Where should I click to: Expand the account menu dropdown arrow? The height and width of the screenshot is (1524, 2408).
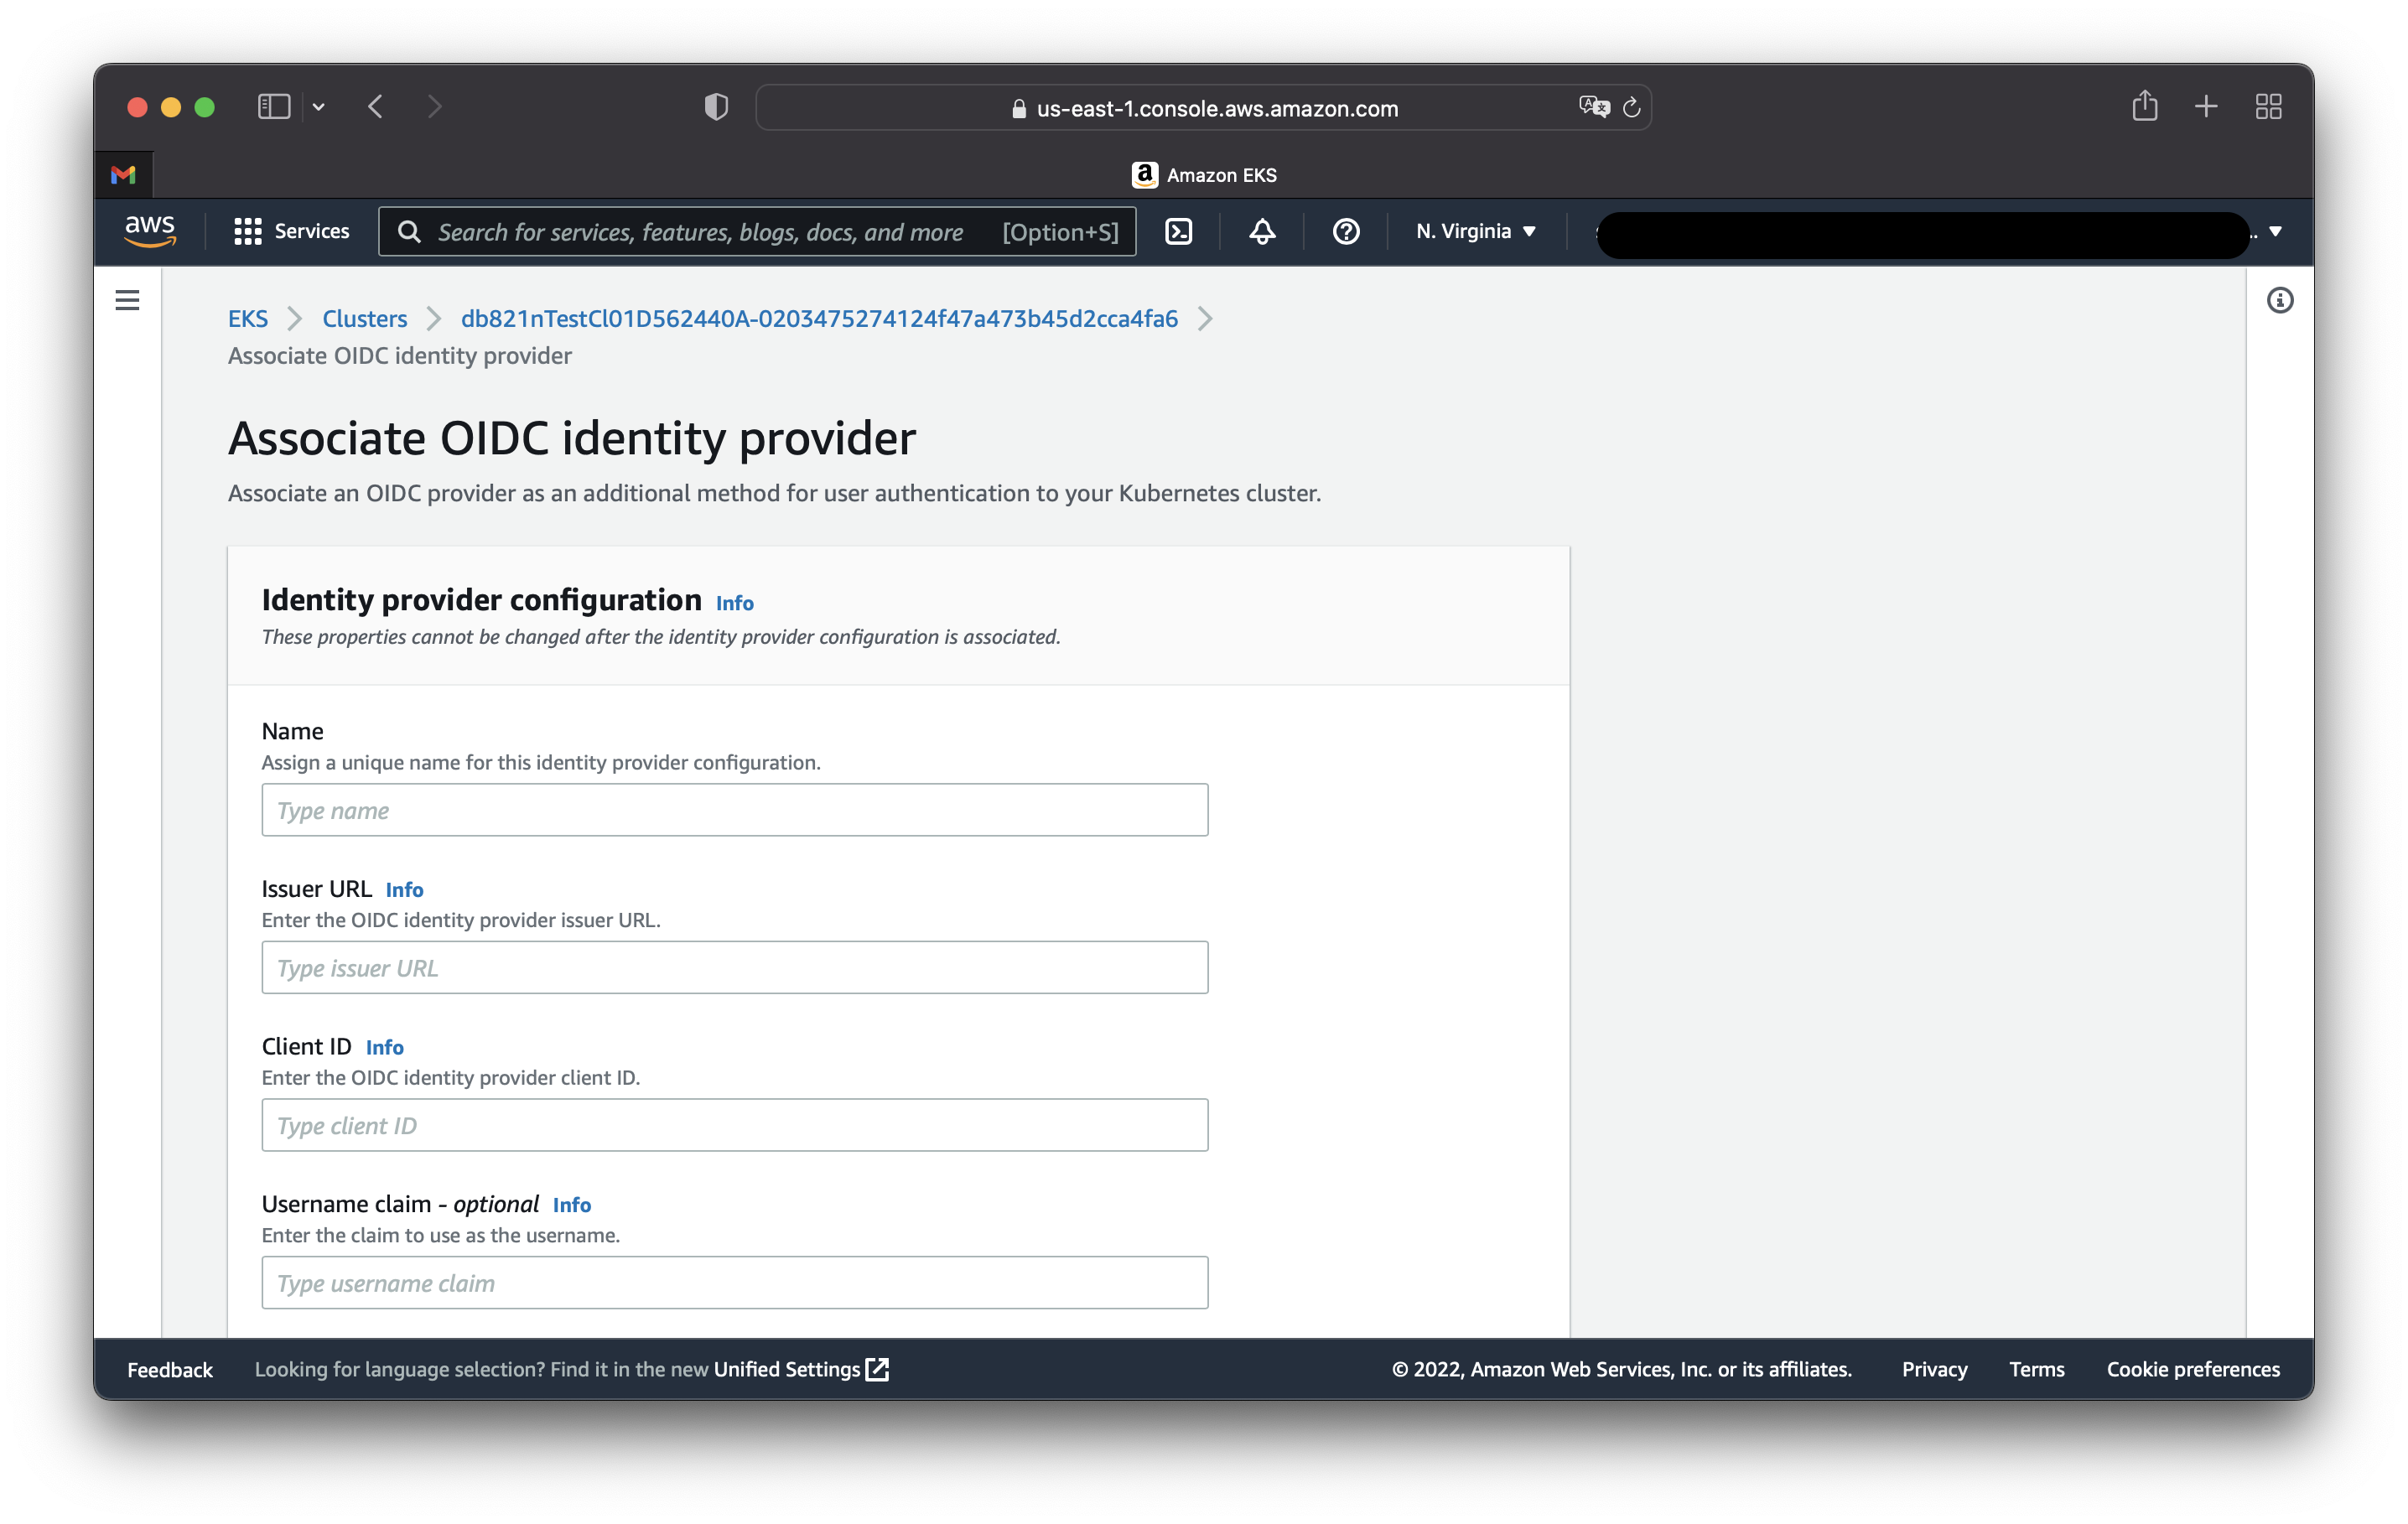[x=2275, y=232]
